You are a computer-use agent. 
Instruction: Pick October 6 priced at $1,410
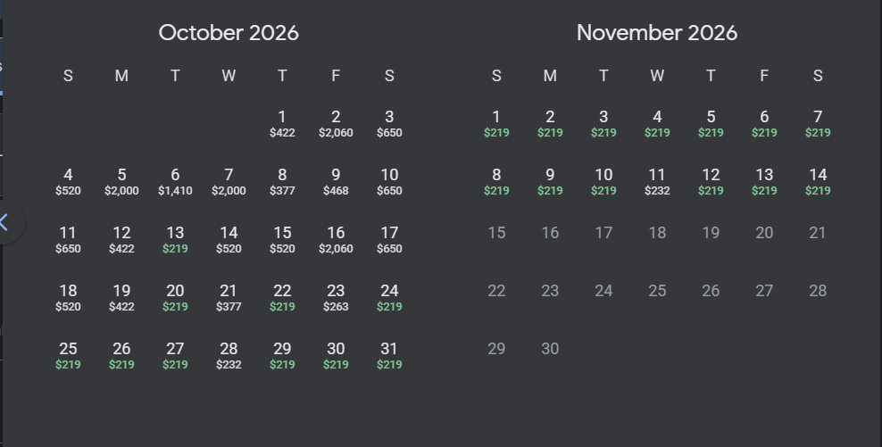[175, 182]
